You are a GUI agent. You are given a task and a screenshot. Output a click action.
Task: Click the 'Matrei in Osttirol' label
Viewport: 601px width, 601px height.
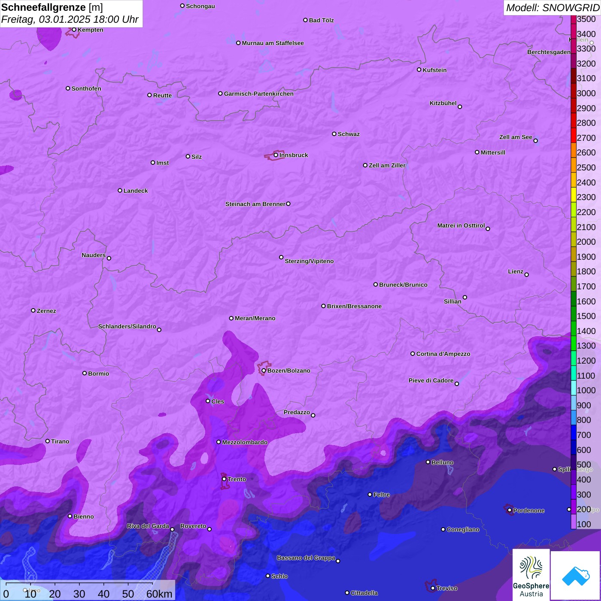pos(461,225)
